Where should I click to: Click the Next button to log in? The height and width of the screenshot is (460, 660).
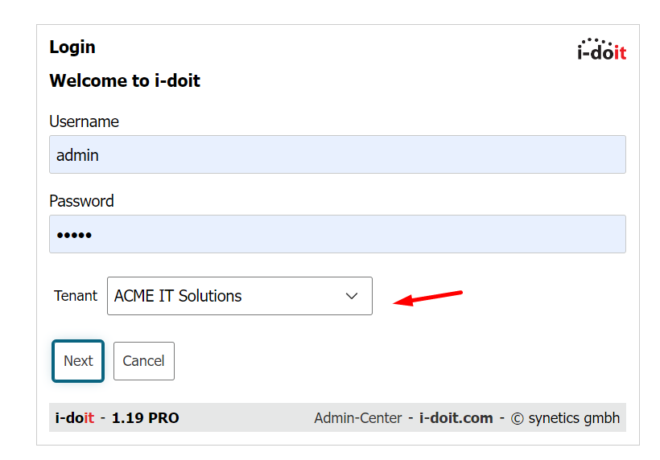pyautogui.click(x=78, y=361)
